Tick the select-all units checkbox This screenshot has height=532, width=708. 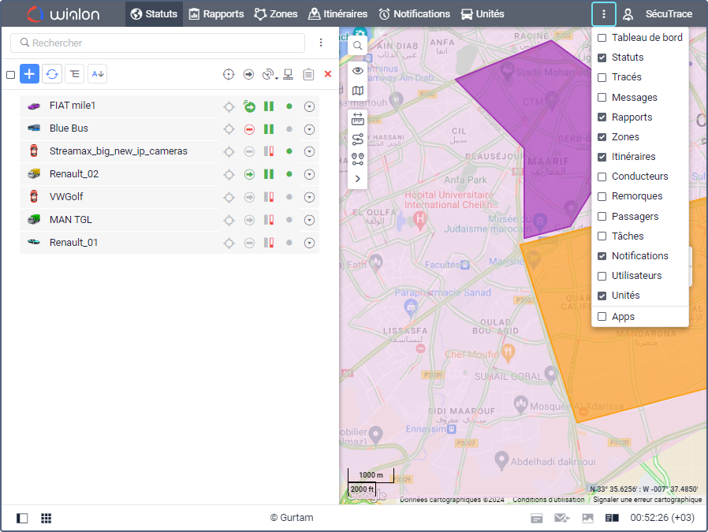tap(11, 75)
